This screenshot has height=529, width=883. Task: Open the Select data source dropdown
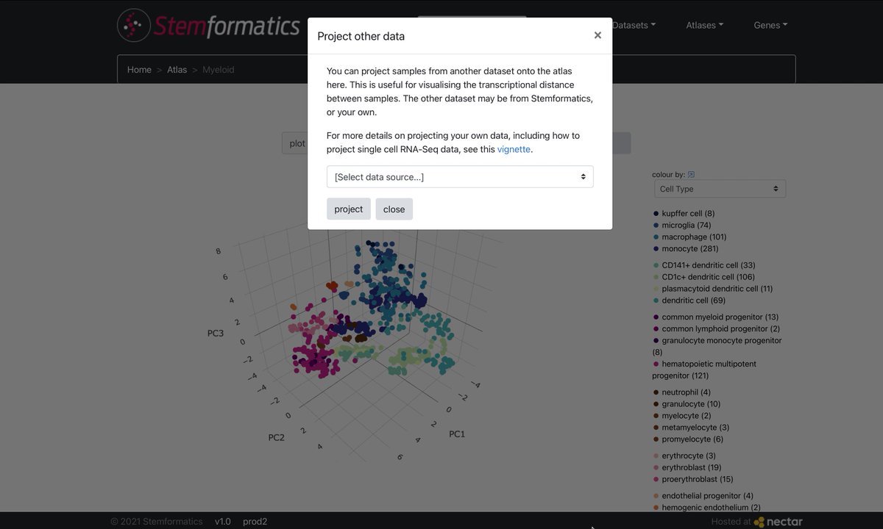point(460,177)
